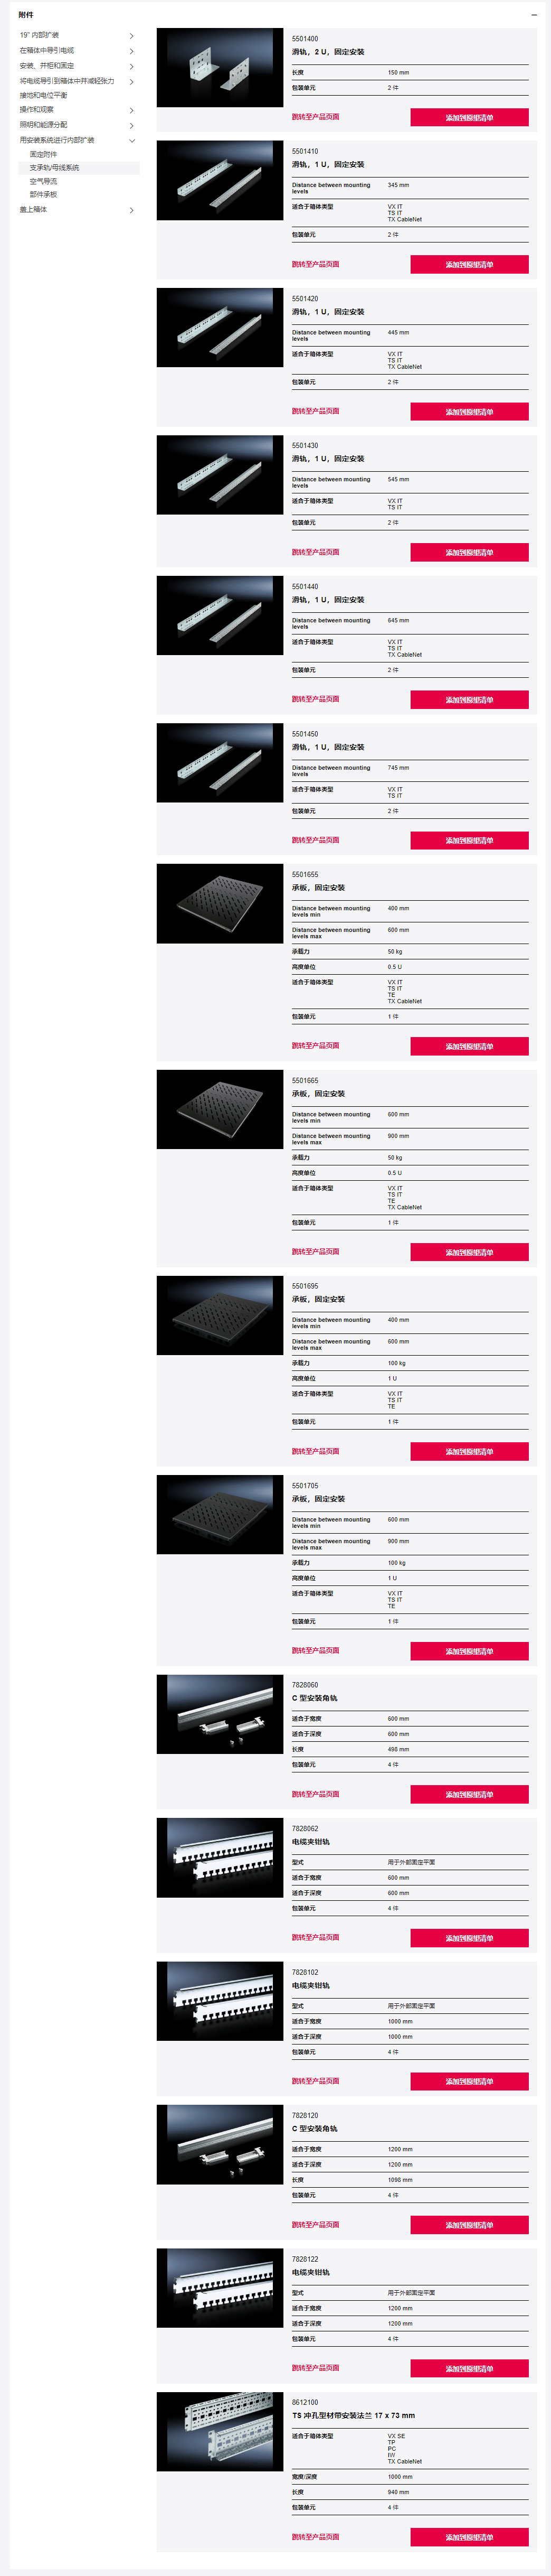Image resolution: width=551 pixels, height=2576 pixels.
Task: Go to product page for 7828060
Action: coord(316,1793)
